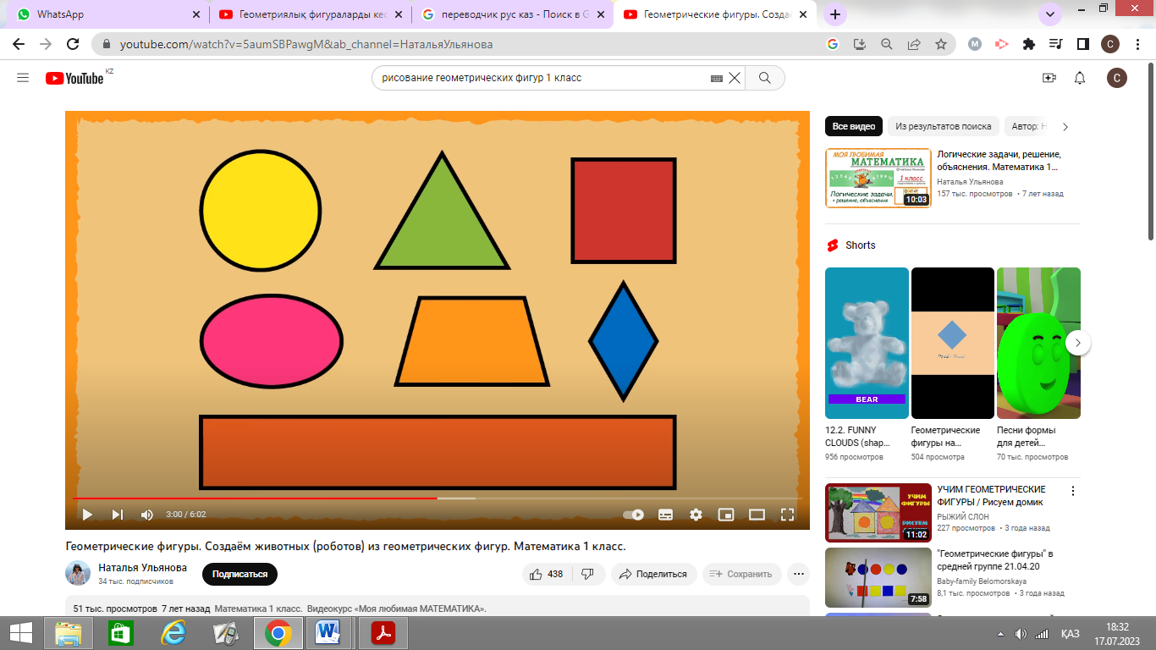
Task: Toggle theater mode view
Action: tap(757, 515)
